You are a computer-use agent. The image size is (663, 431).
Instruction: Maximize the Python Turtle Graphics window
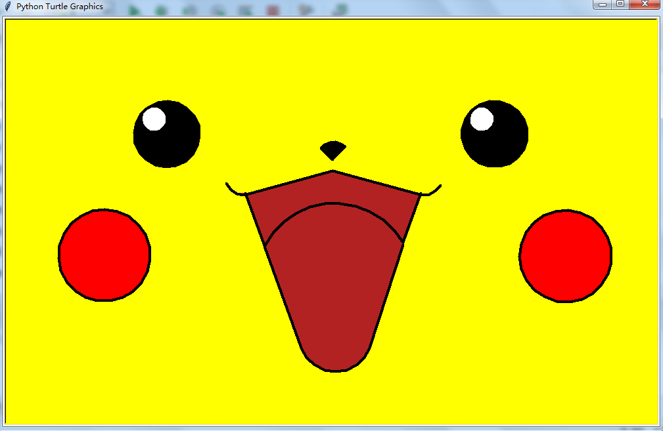[x=620, y=4]
